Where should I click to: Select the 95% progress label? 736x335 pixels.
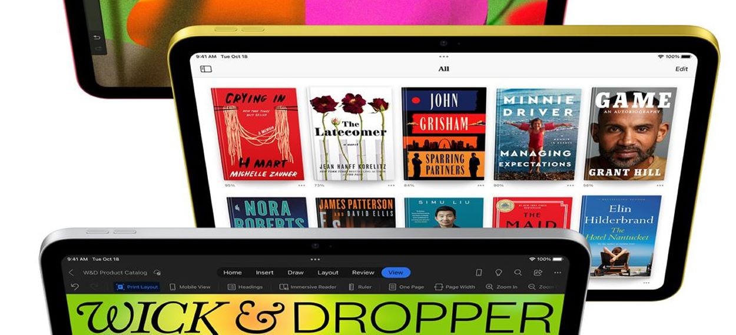[x=230, y=185]
